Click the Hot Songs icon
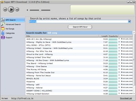 coord(3,29)
